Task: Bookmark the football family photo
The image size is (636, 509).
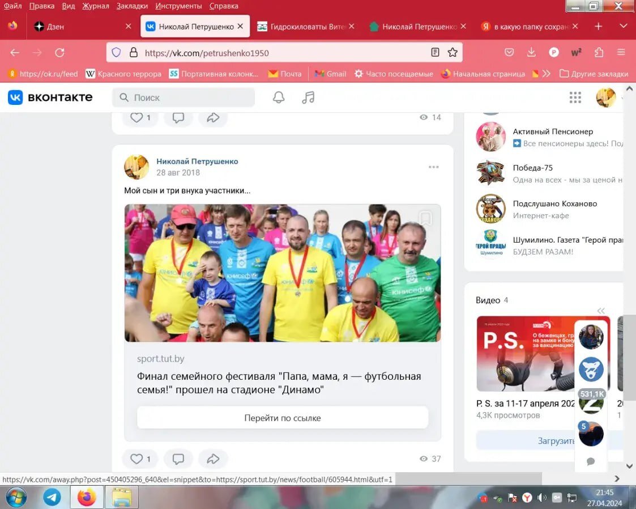Action: tap(425, 218)
